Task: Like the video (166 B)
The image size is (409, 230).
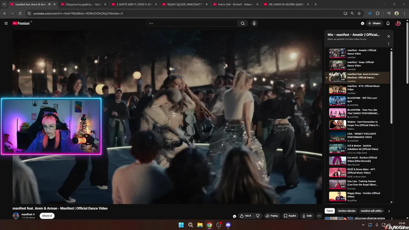Action: click(245, 216)
